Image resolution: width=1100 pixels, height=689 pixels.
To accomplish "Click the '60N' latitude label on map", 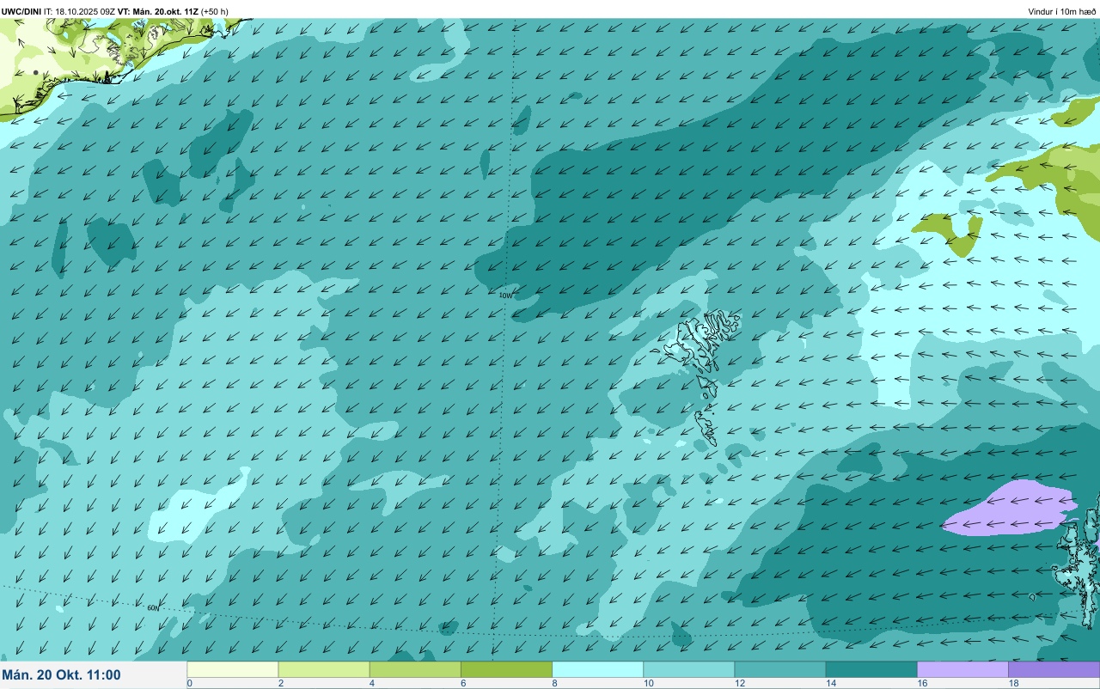I will [153, 608].
